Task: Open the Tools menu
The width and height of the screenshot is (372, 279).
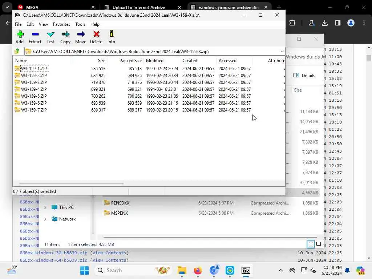Action: [x=80, y=24]
